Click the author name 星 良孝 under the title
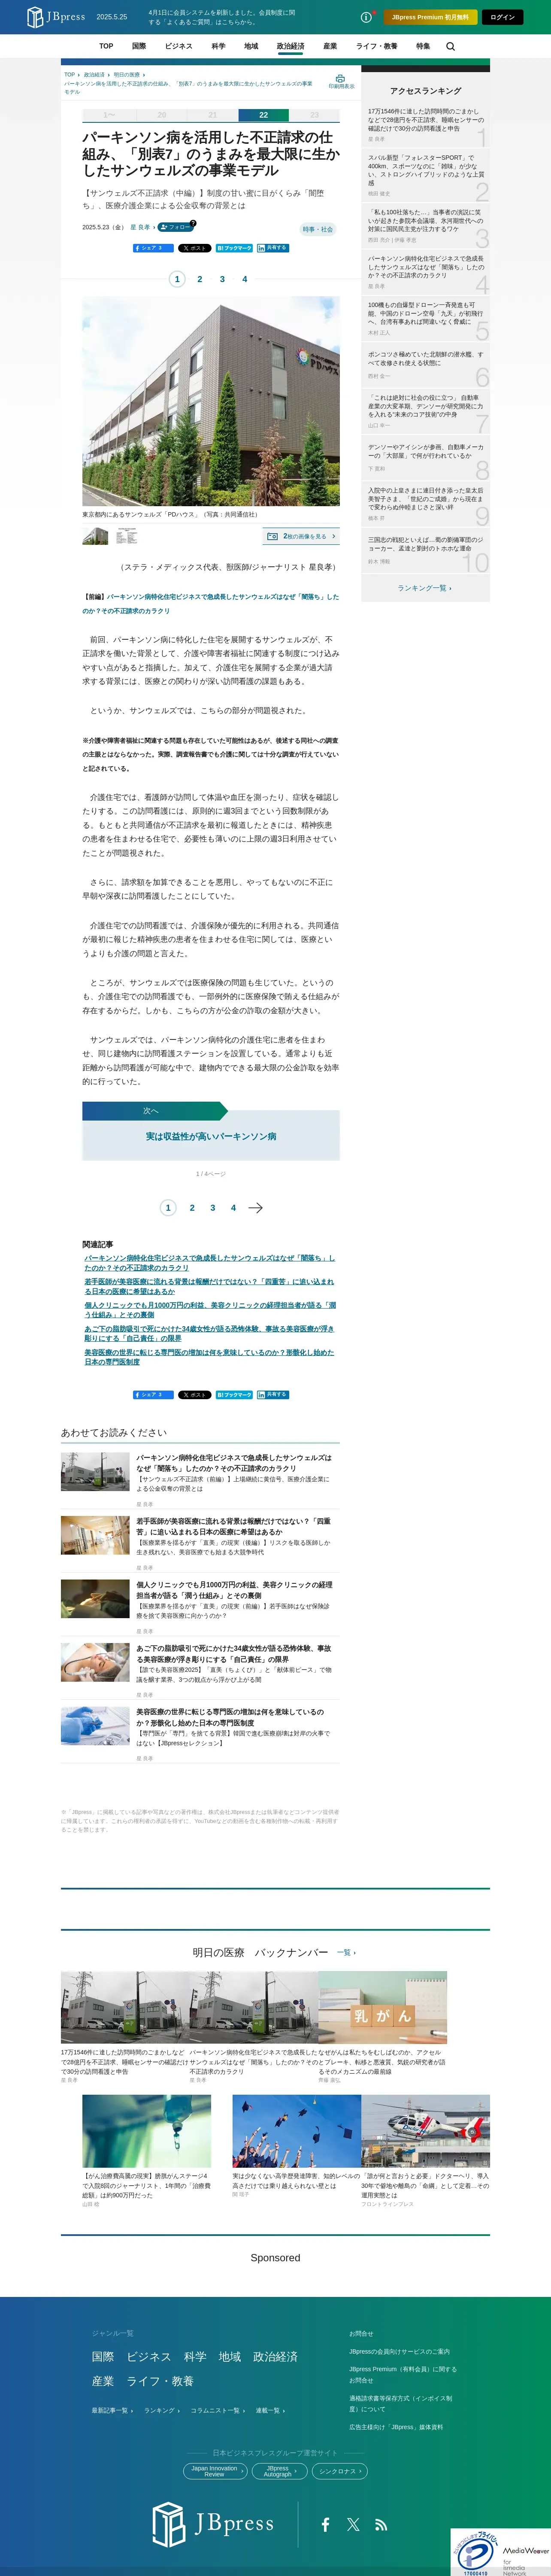The height and width of the screenshot is (2576, 551). click(x=140, y=227)
